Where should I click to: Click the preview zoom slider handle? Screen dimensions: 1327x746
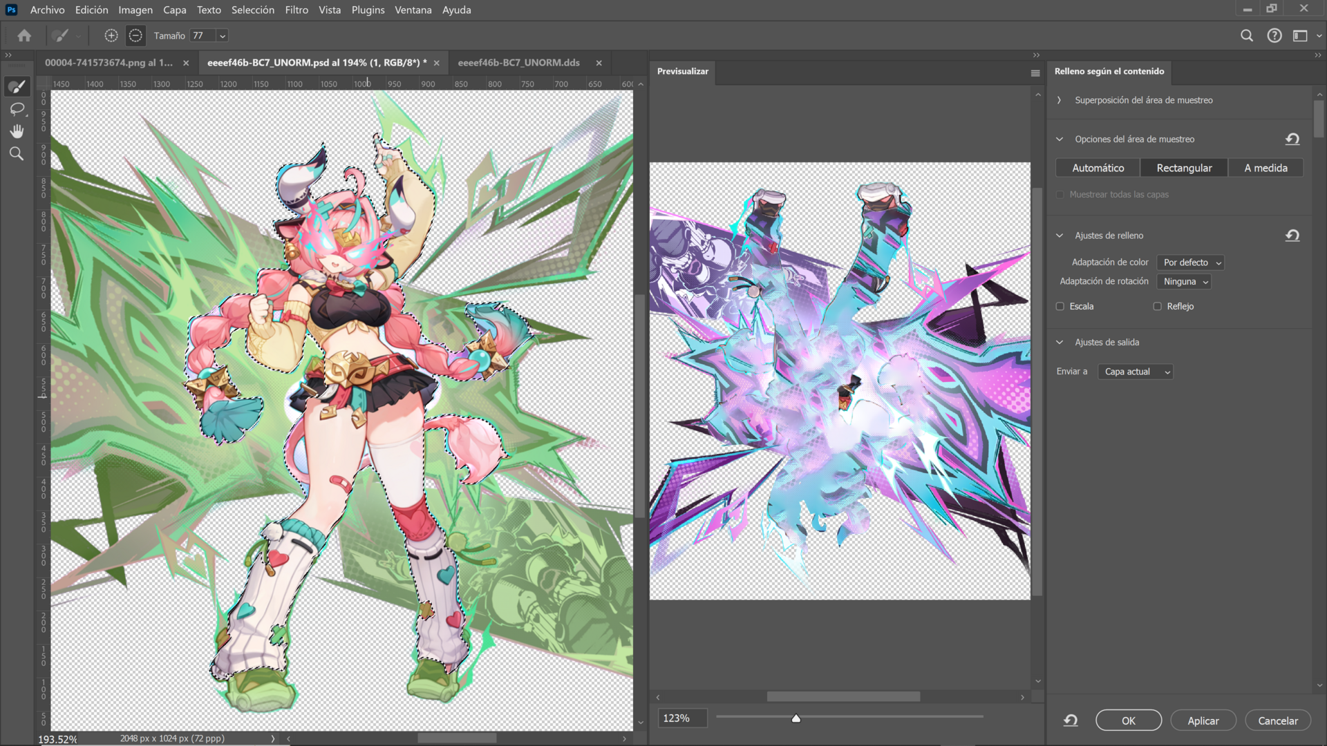pyautogui.click(x=796, y=718)
